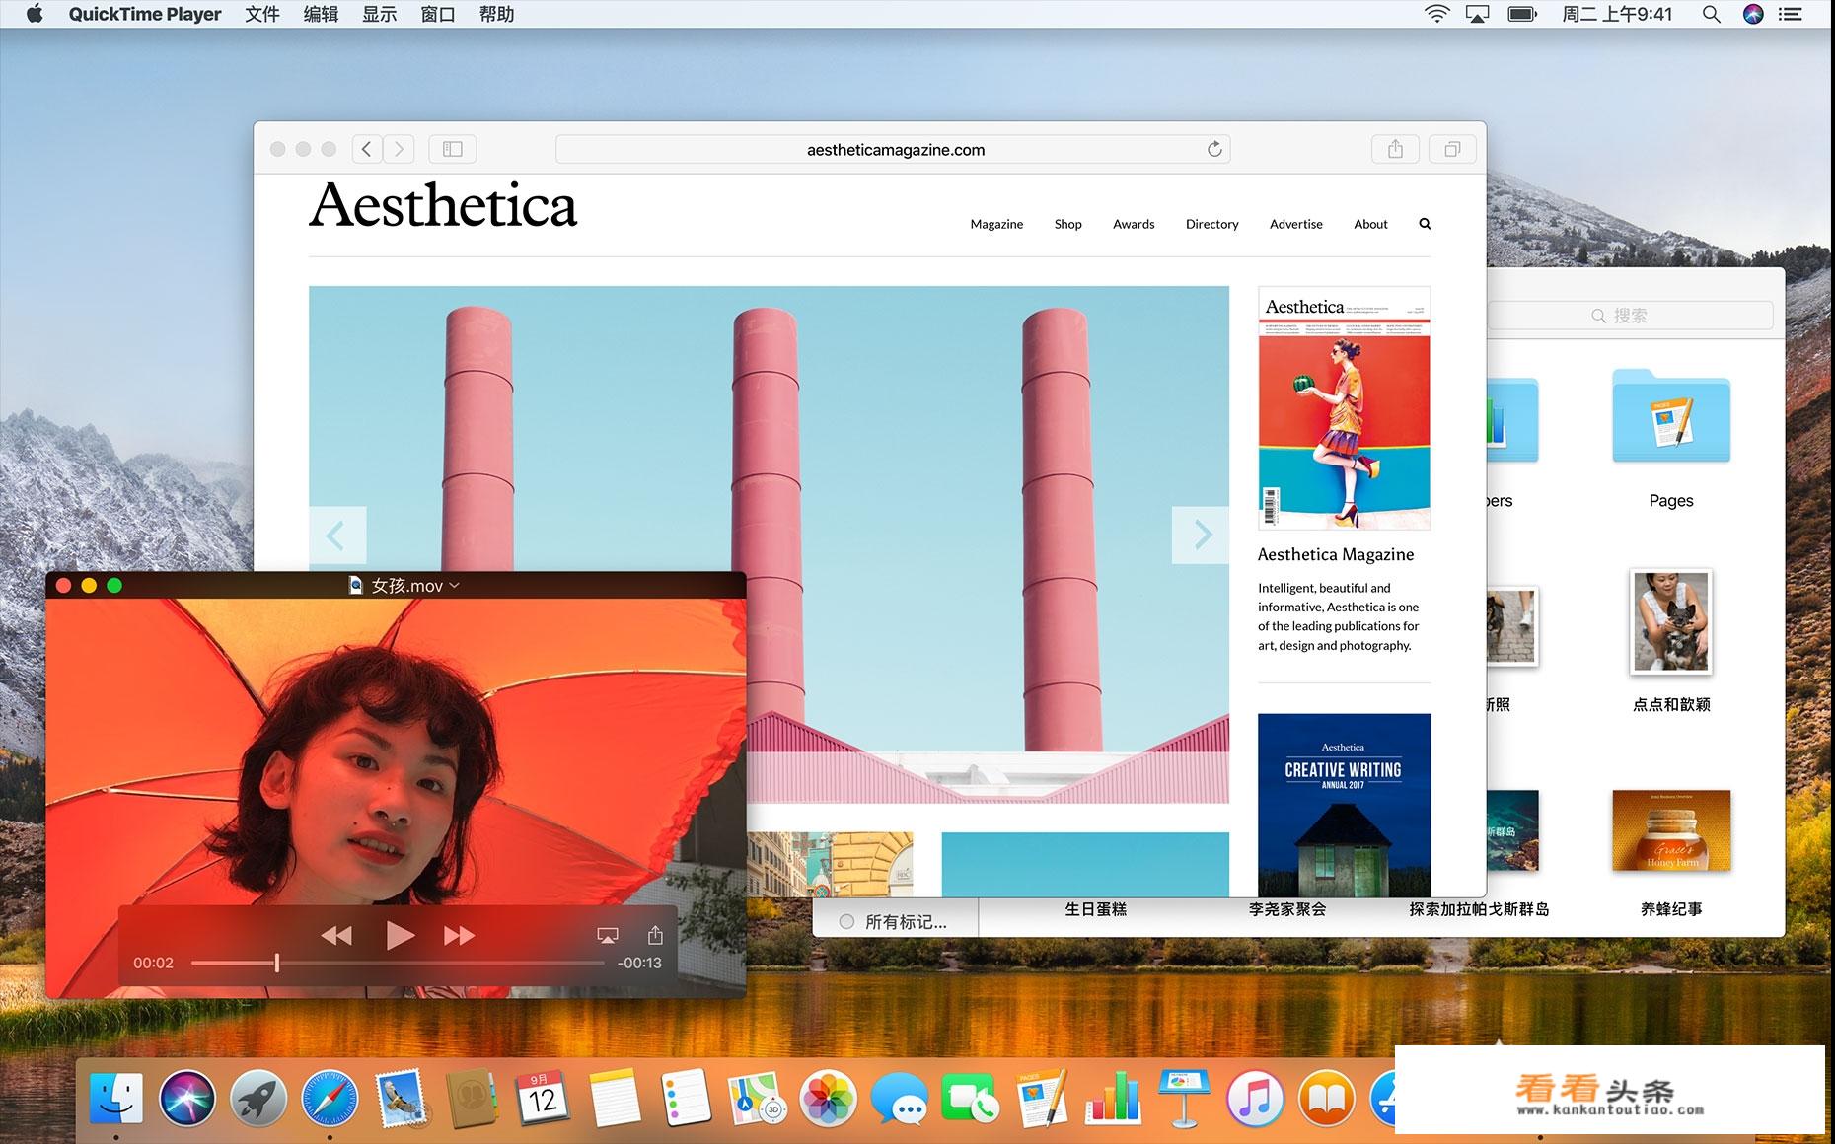Screen dimensions: 1835x1144
Task: Open the 显示 menu
Action: pyautogui.click(x=379, y=14)
